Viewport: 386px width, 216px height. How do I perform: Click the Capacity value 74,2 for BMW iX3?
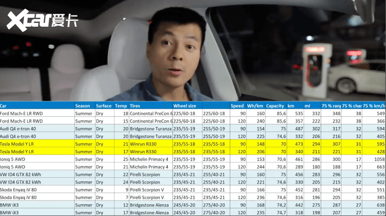pos(282,205)
